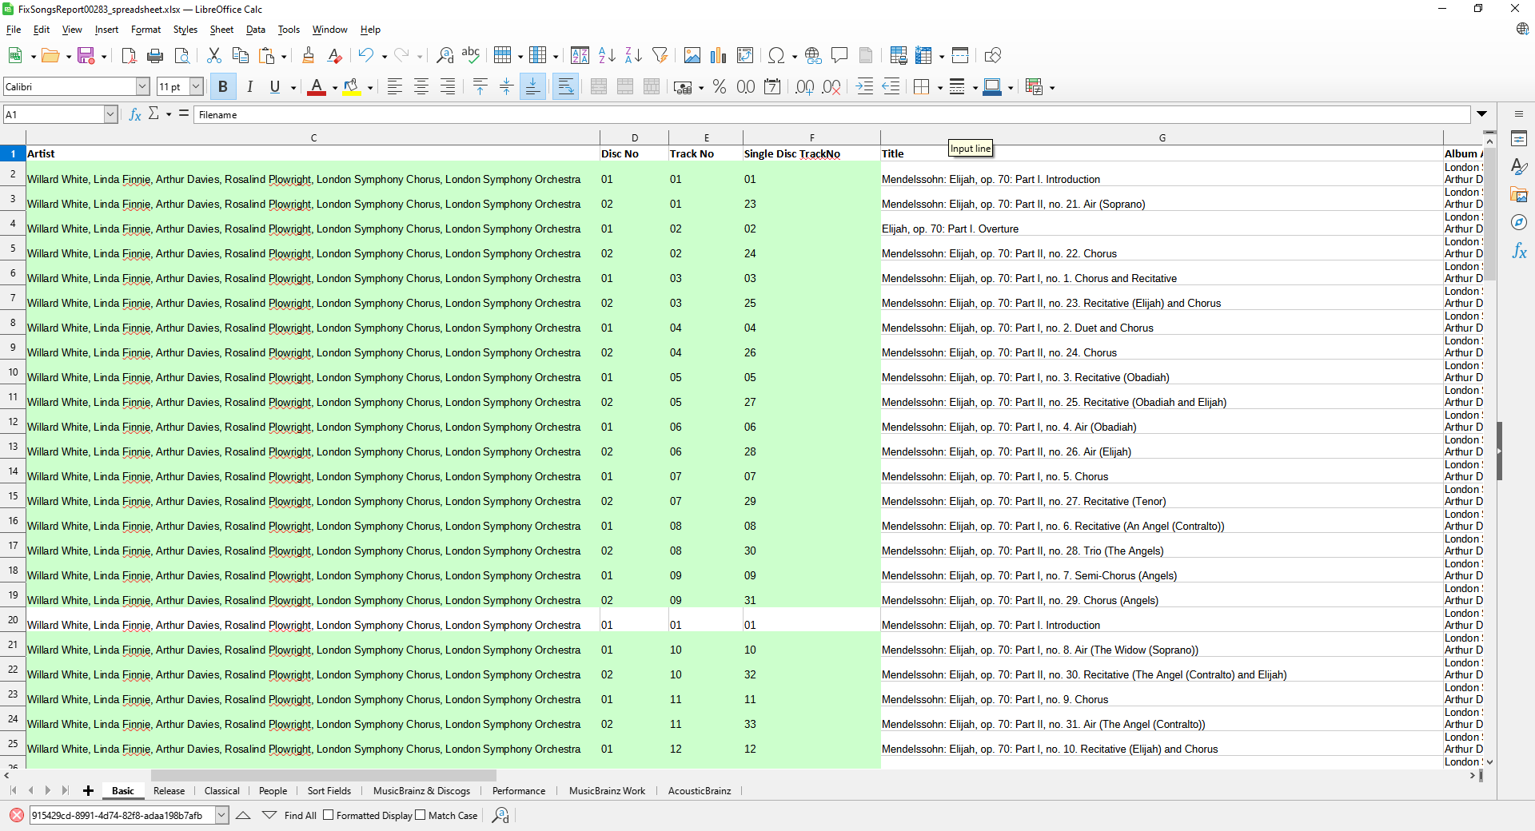Image resolution: width=1535 pixels, height=831 pixels.
Task: Open the Navigator in the sidebar
Action: 1519,222
